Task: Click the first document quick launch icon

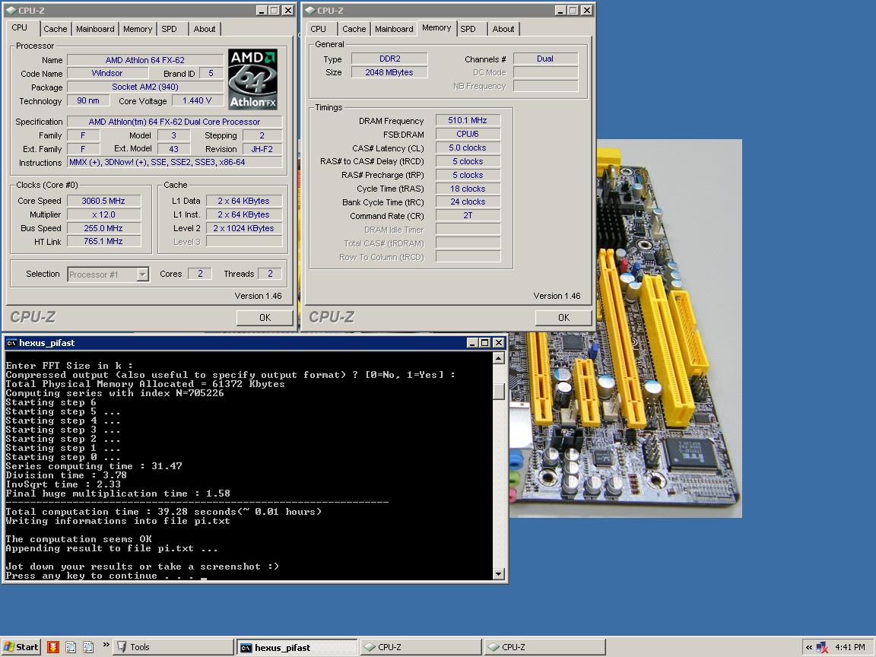Action: (x=71, y=647)
